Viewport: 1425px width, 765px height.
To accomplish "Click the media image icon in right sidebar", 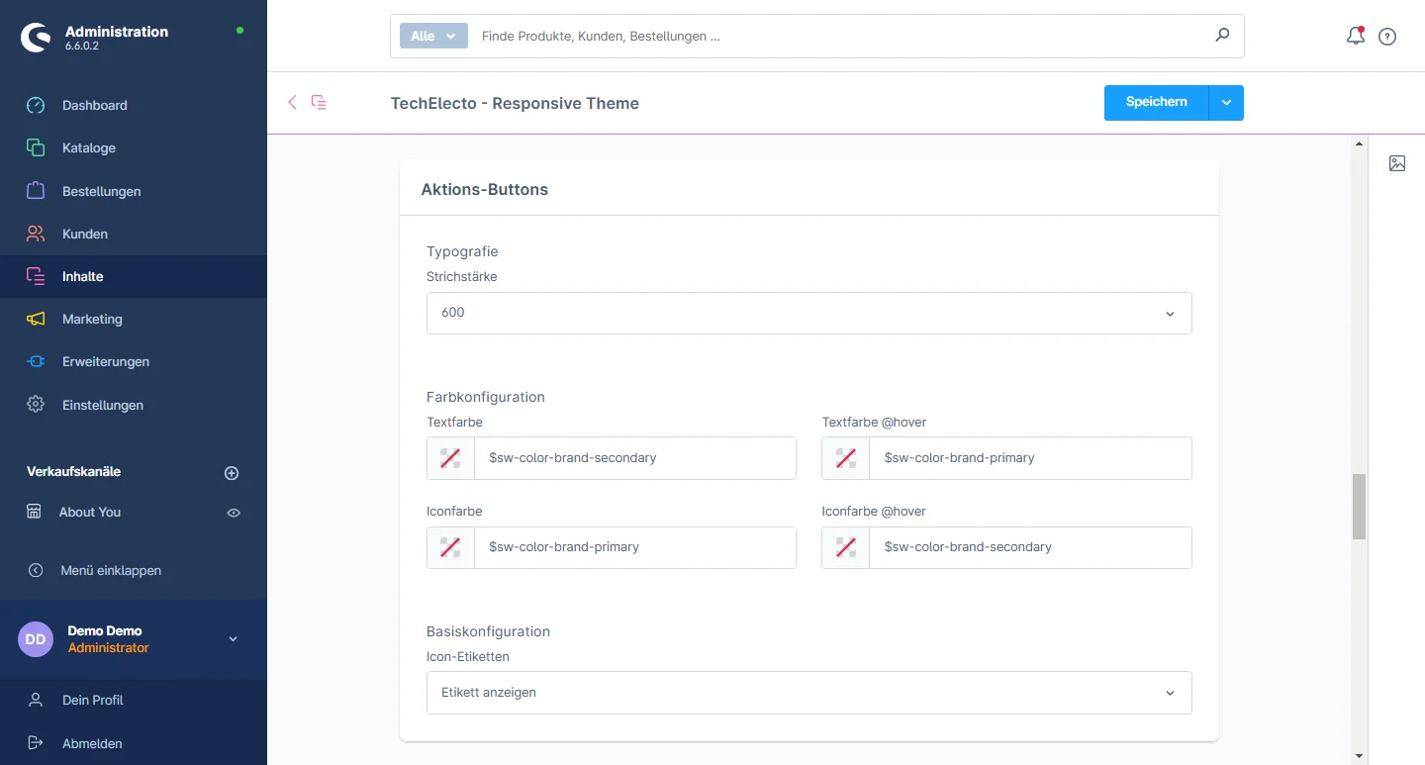I will click(x=1396, y=163).
